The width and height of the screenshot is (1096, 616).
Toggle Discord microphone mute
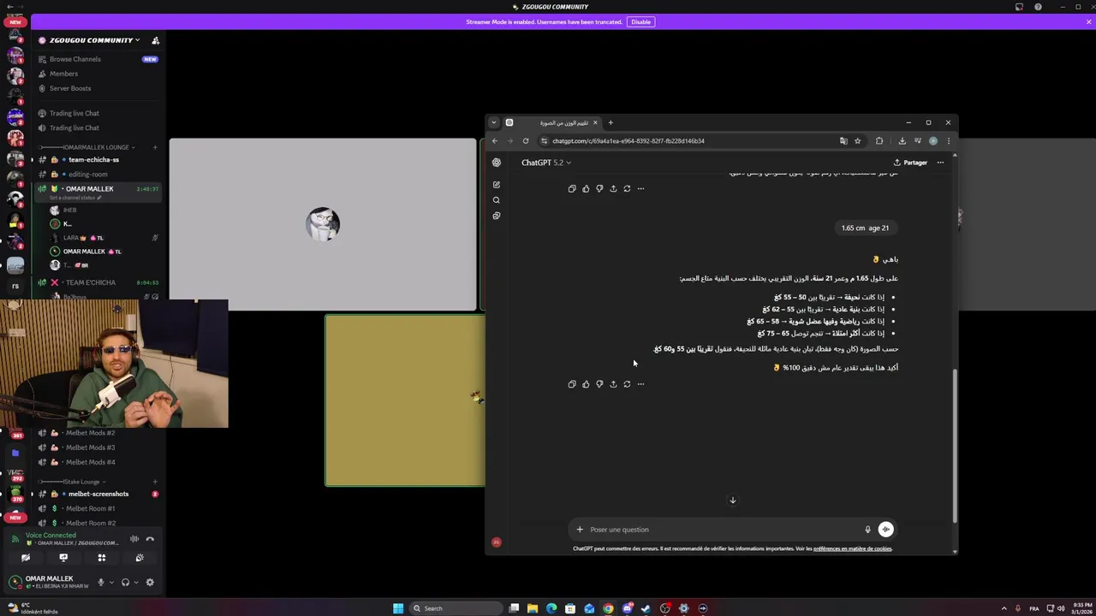point(100,583)
